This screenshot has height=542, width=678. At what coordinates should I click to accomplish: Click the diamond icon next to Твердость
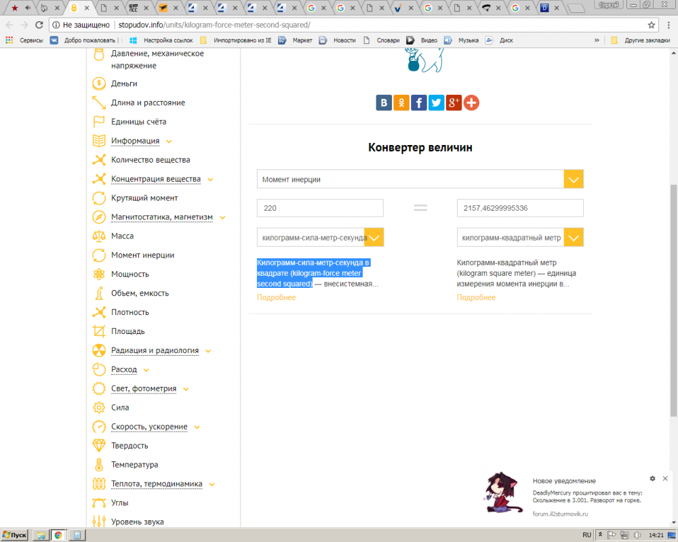(99, 446)
